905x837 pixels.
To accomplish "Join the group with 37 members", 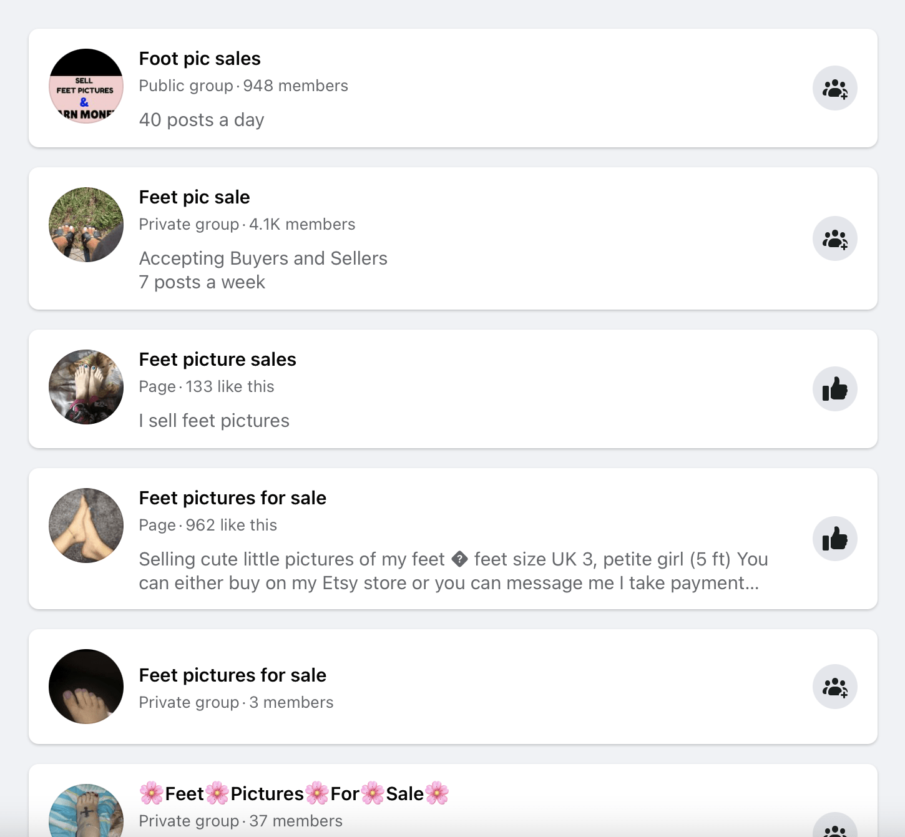I will [x=834, y=826].
